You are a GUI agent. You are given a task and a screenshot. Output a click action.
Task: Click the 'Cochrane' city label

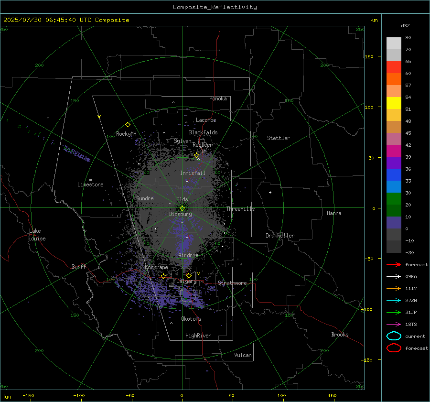coord(156,267)
